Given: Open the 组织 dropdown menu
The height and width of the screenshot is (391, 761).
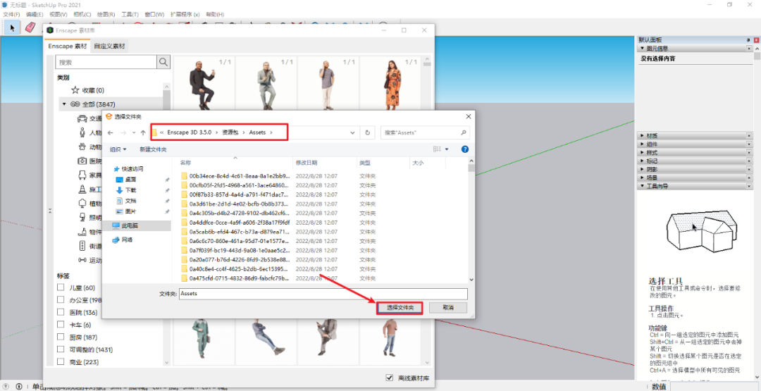Looking at the screenshot, I should pos(118,149).
